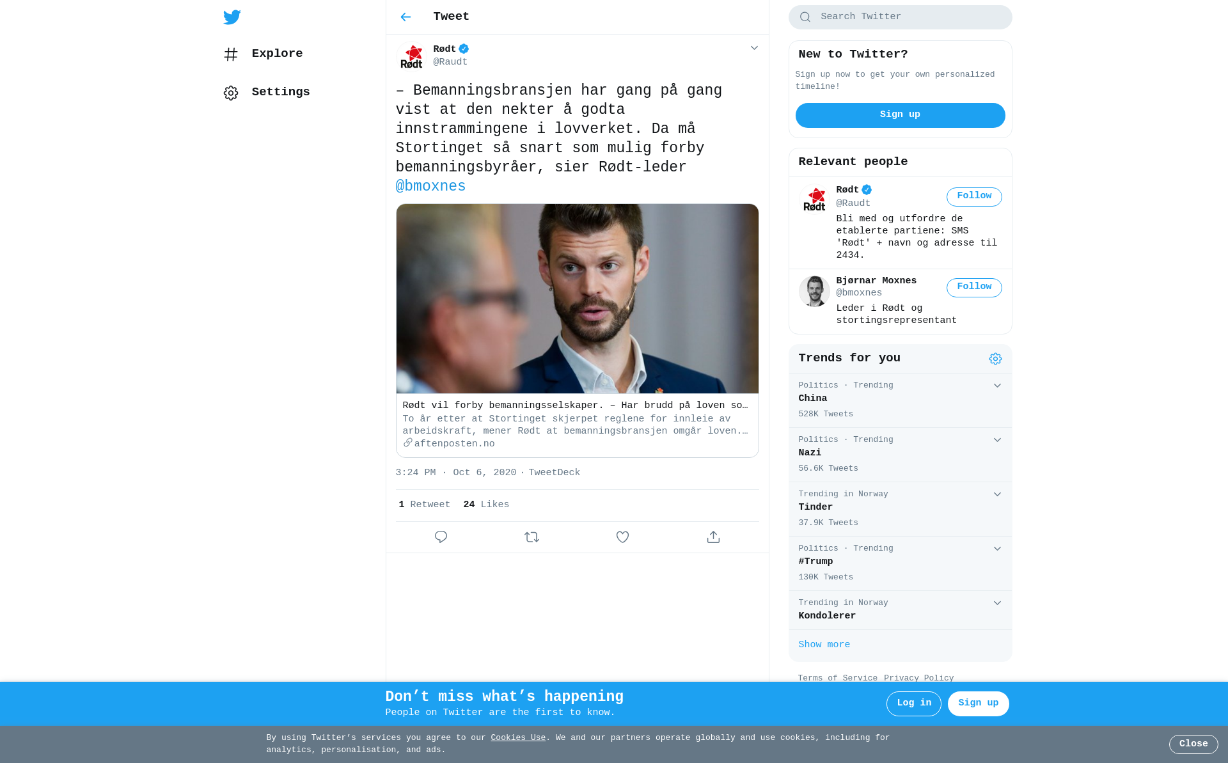Expand options for Tinder trend
The height and width of the screenshot is (763, 1228).
tap(997, 494)
